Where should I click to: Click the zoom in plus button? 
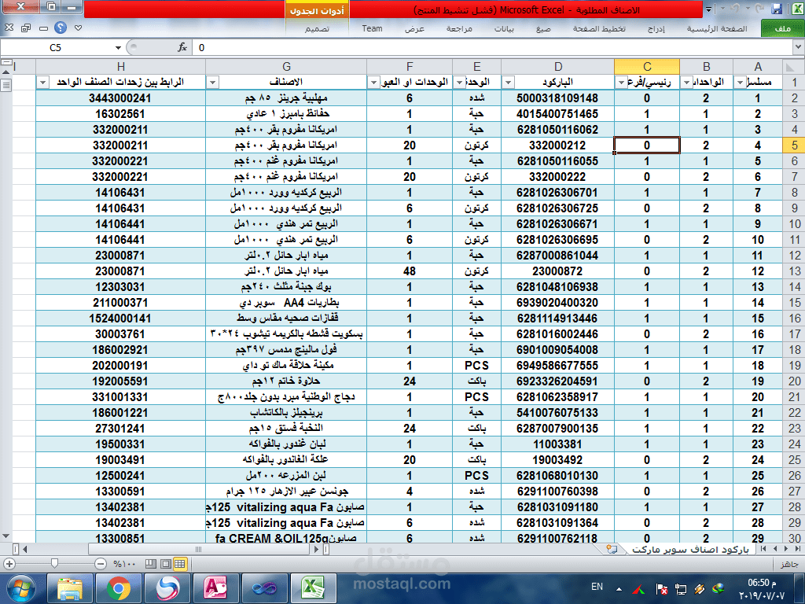click(x=9, y=564)
